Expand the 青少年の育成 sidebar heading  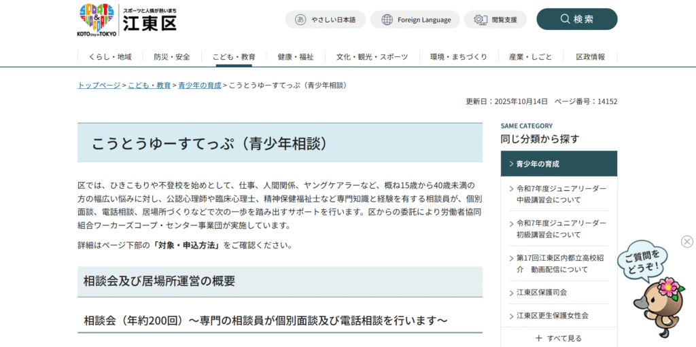559,164
